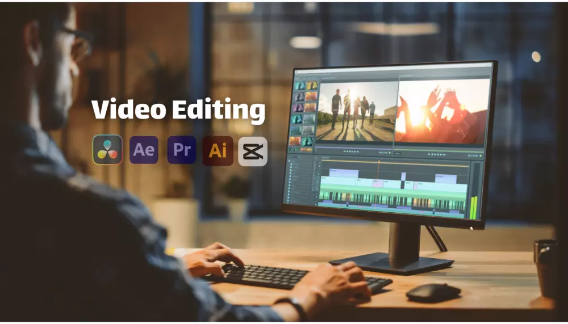Screen dimensions: 568x324
Task: Click the green audio level meter bars
Action: coord(473,208)
